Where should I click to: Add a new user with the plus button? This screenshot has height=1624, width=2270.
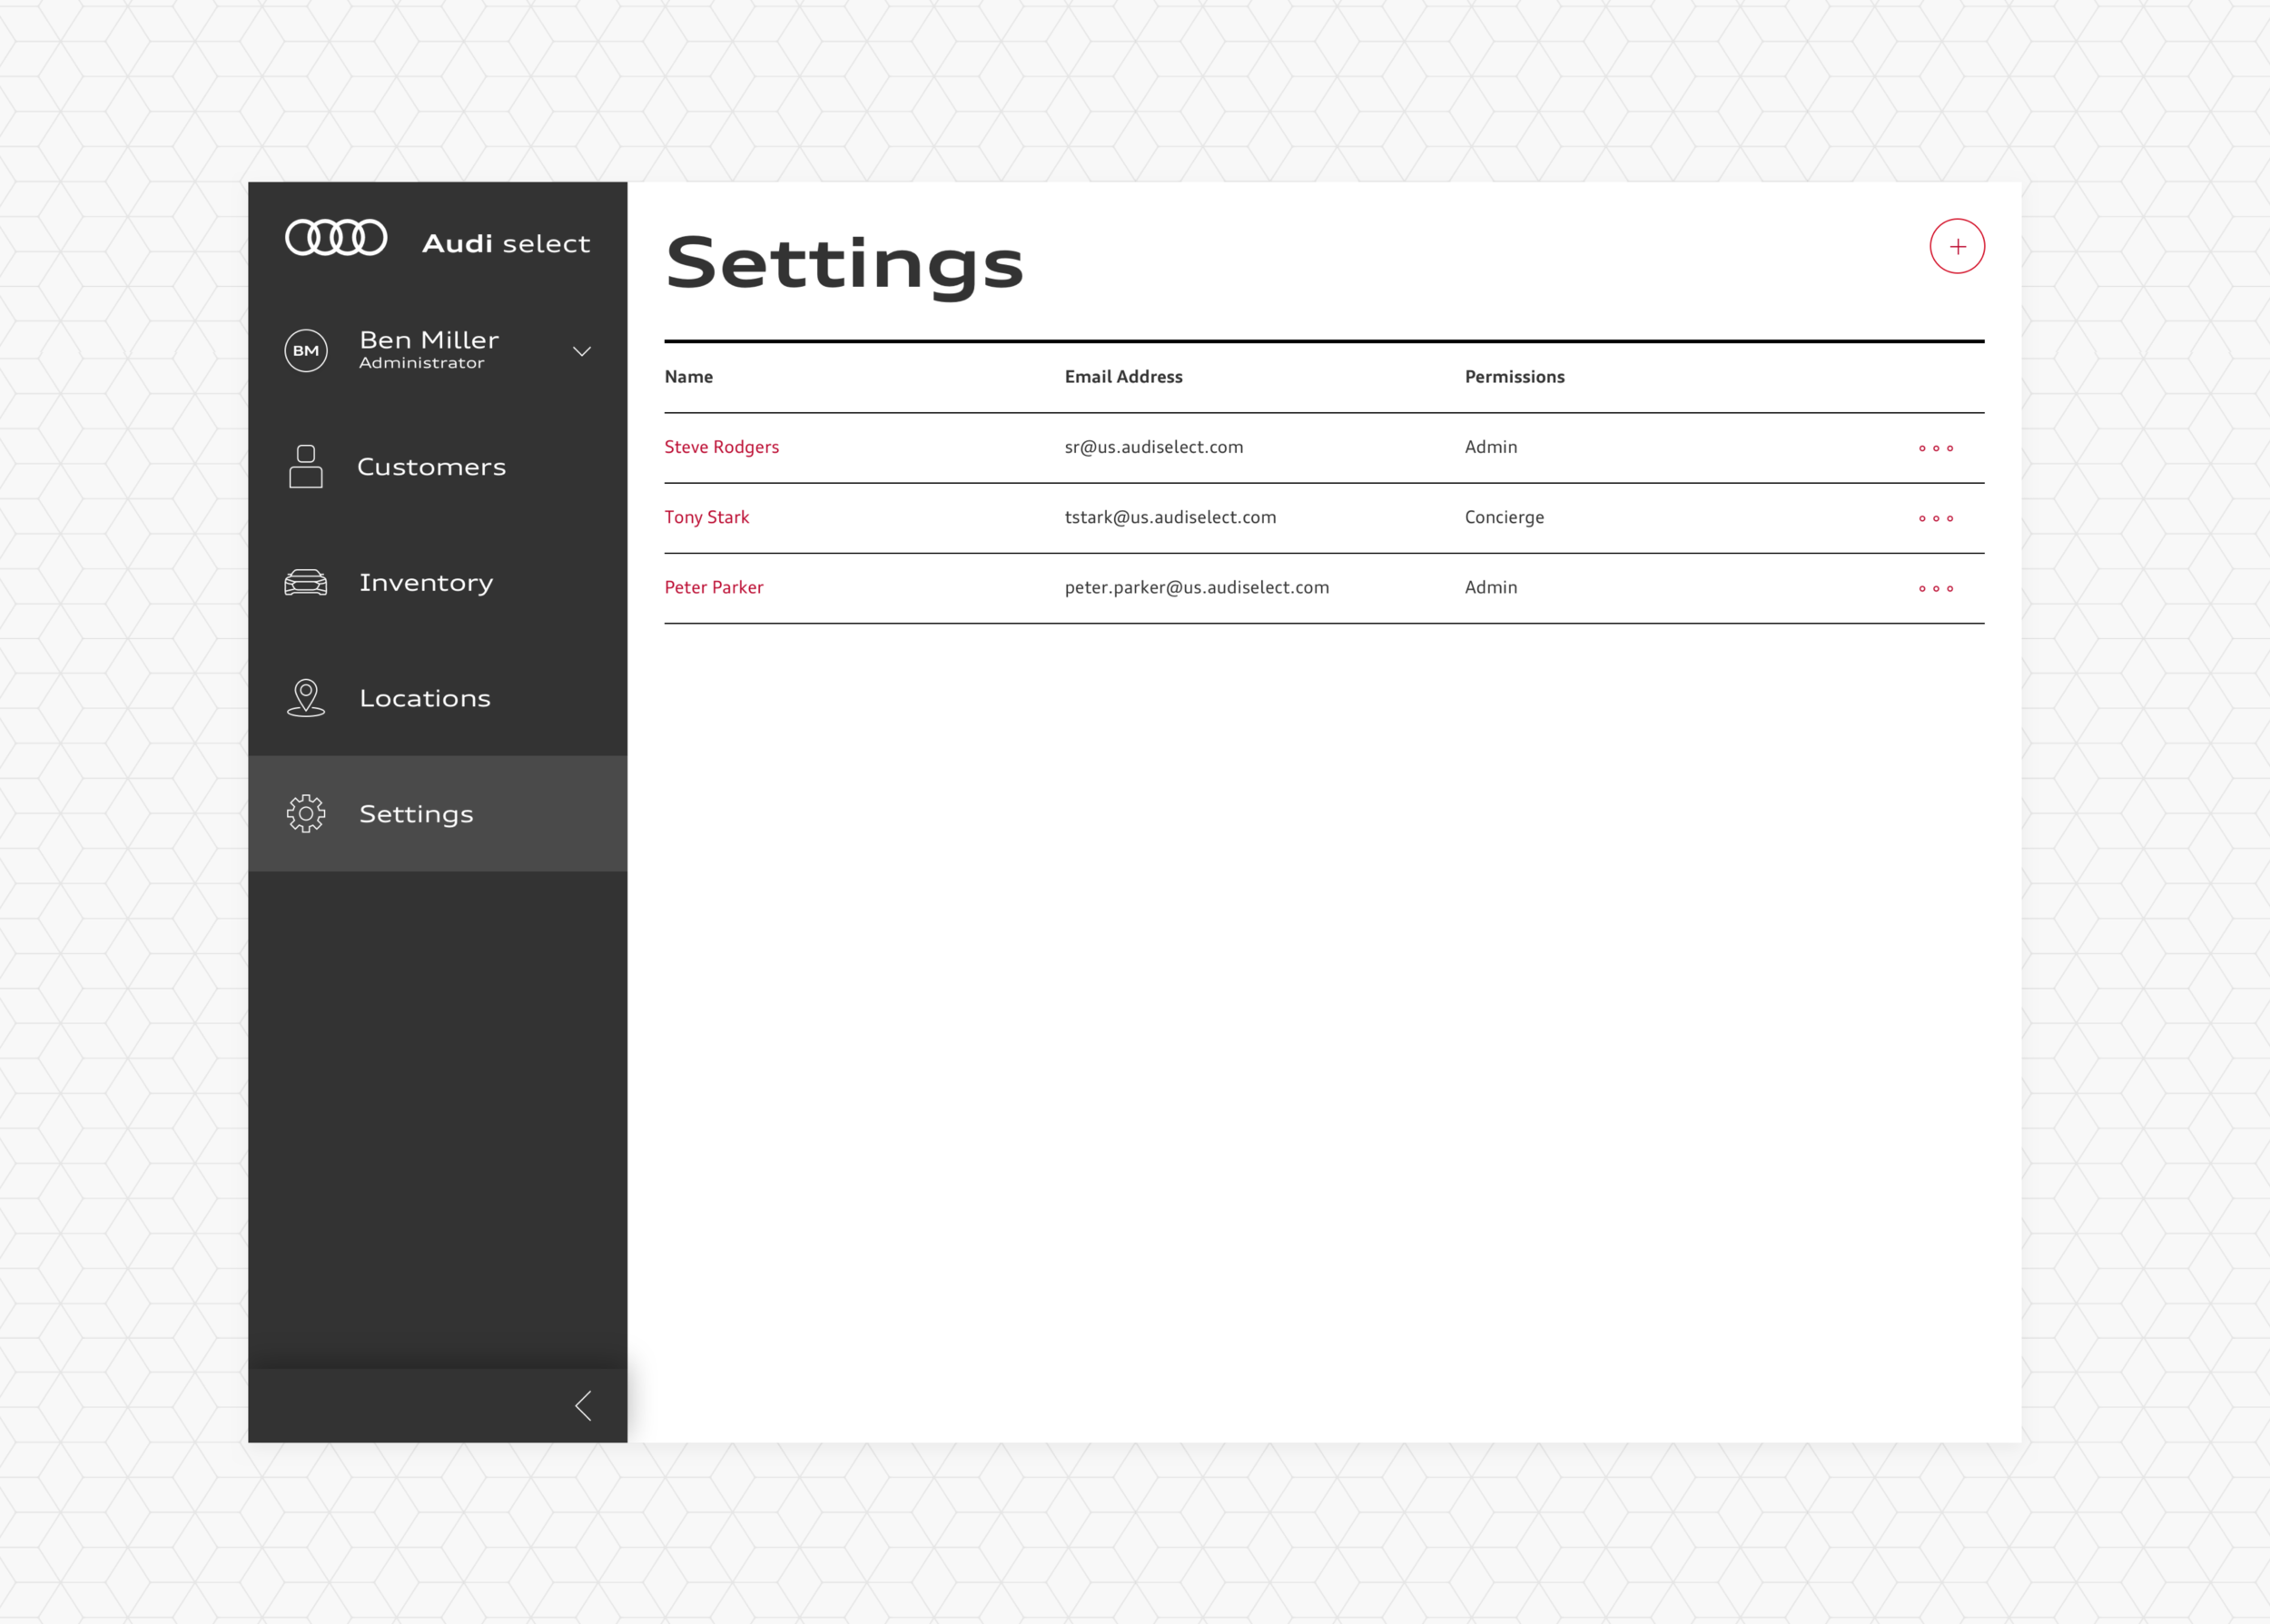[1957, 246]
